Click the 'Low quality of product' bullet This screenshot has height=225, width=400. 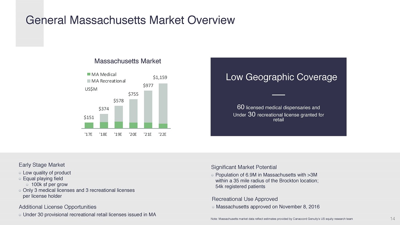point(47,173)
